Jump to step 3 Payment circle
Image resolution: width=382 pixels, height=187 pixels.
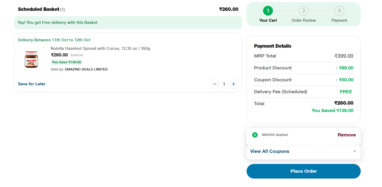tap(339, 11)
